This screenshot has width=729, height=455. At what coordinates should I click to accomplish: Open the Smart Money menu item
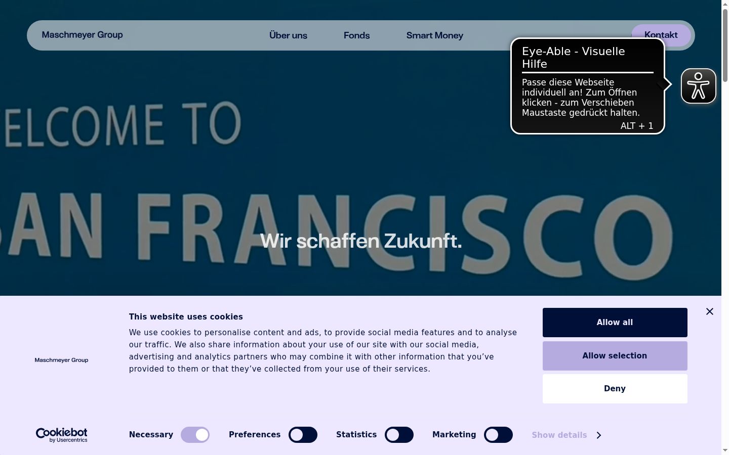point(435,35)
